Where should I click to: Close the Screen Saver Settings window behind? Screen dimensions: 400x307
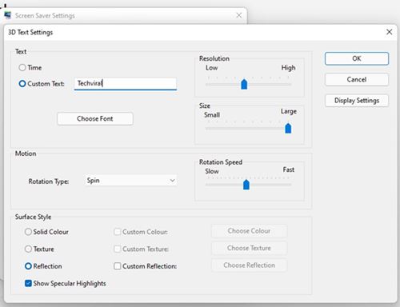coord(239,15)
